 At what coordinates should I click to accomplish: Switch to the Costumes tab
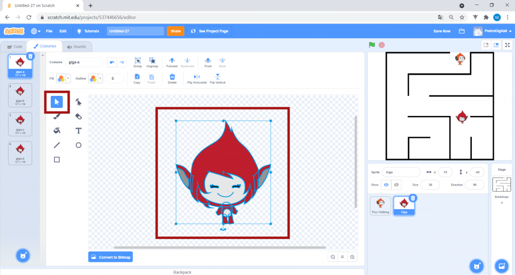tap(45, 46)
